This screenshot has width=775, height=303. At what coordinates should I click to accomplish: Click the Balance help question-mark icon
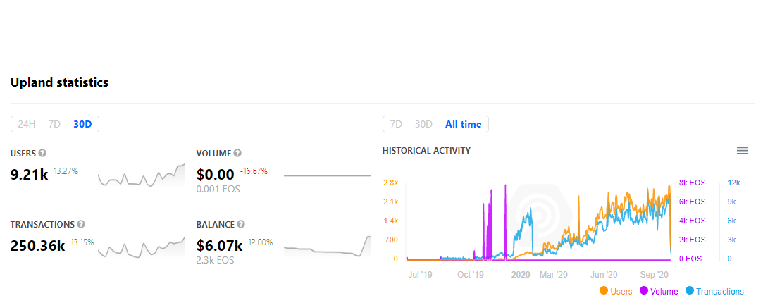[x=241, y=225]
